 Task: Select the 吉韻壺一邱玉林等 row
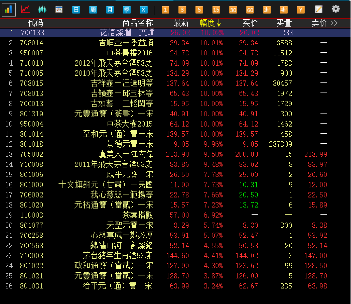click(x=175, y=93)
